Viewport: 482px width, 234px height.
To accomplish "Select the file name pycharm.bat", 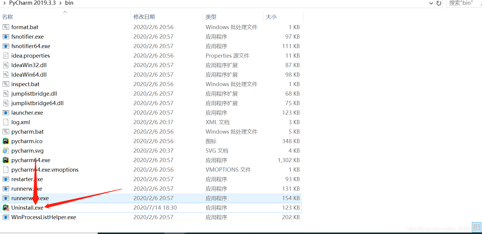I will [x=28, y=132].
